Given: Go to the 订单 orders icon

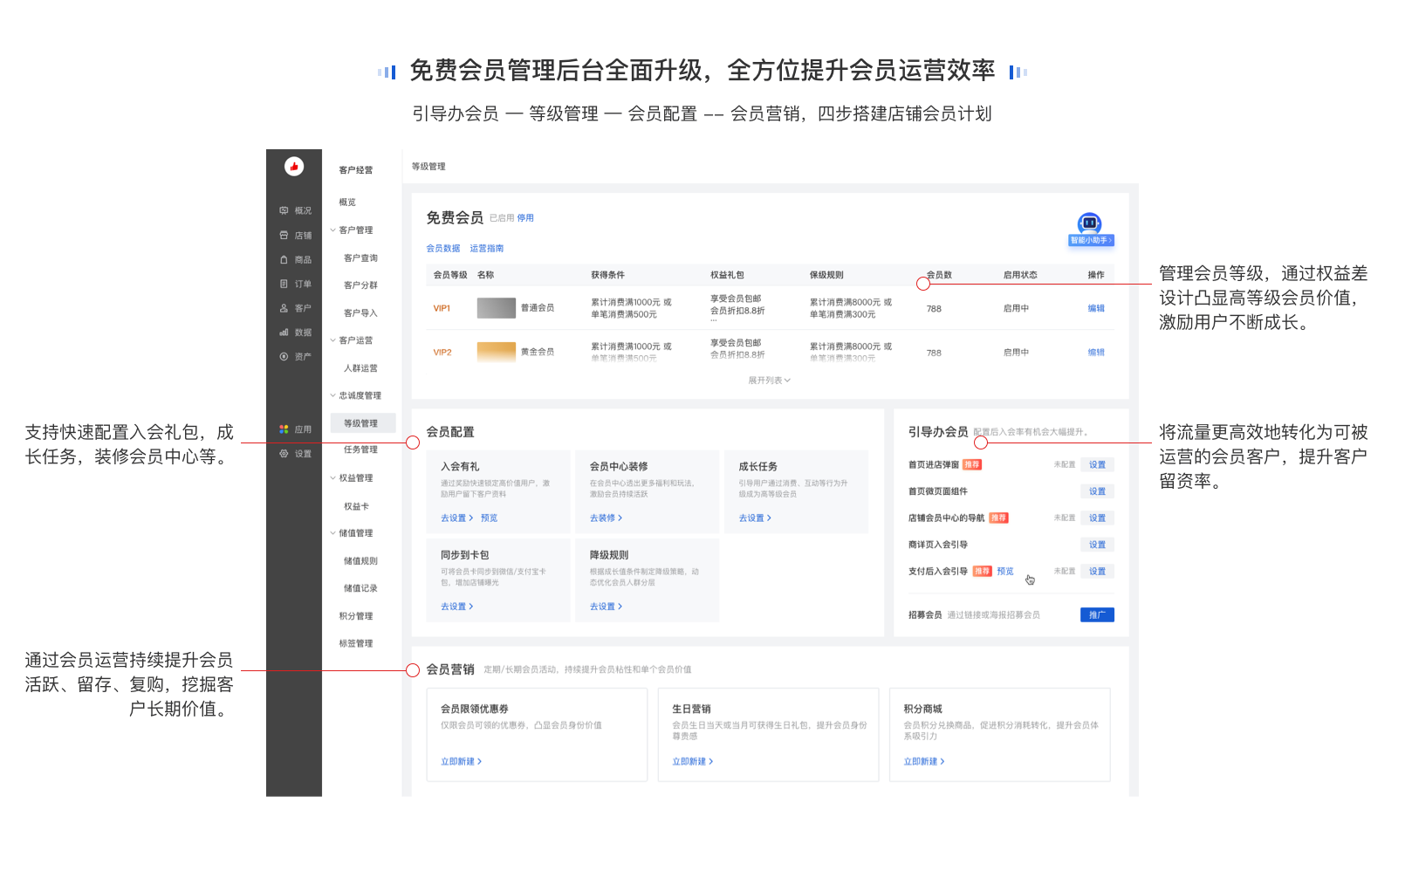Looking at the screenshot, I should 284,284.
